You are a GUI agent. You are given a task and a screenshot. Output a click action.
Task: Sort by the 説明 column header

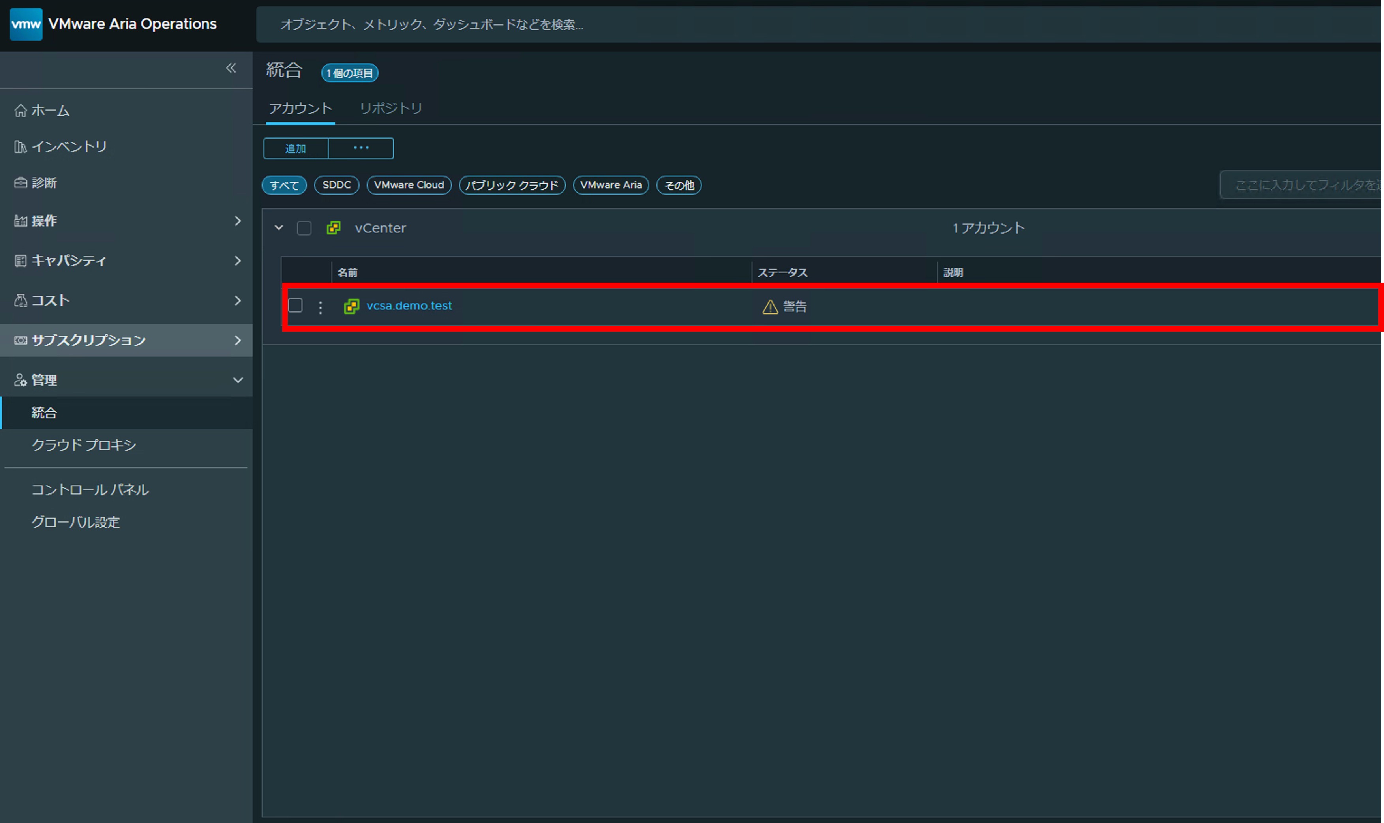coord(953,272)
